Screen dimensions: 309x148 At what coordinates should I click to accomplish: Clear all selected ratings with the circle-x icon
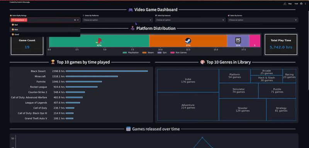click(x=75, y=20)
